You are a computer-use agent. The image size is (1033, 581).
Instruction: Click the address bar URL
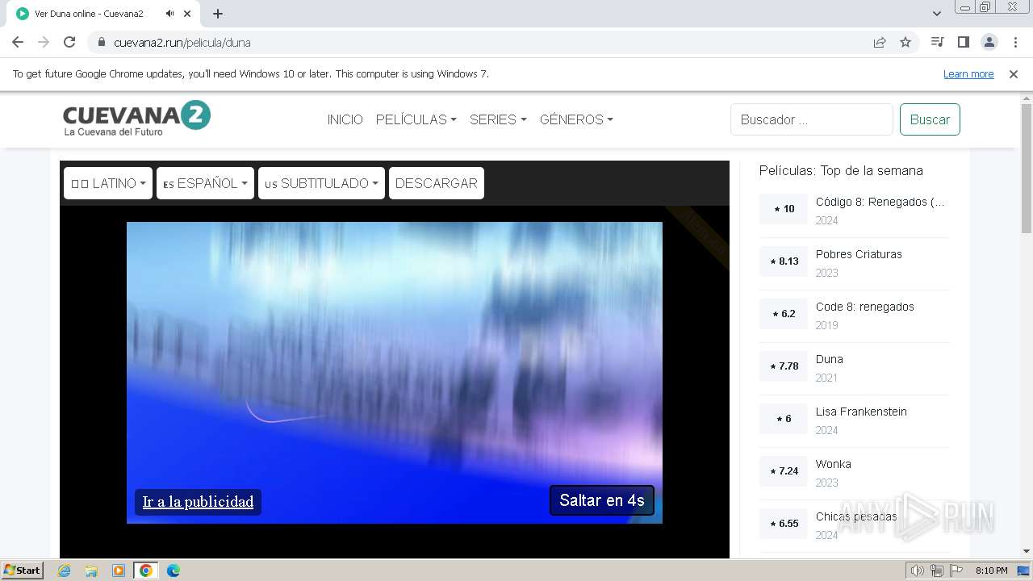(182, 42)
